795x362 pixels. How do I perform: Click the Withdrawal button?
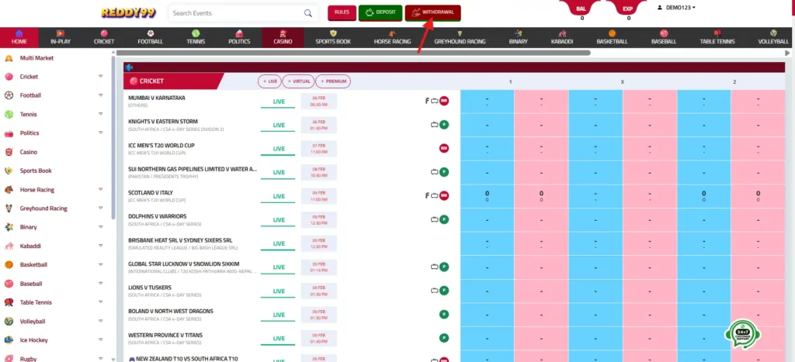pos(432,13)
